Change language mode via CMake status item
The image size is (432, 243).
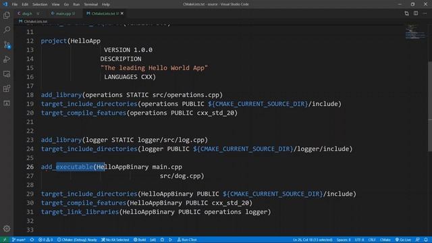(x=385, y=240)
